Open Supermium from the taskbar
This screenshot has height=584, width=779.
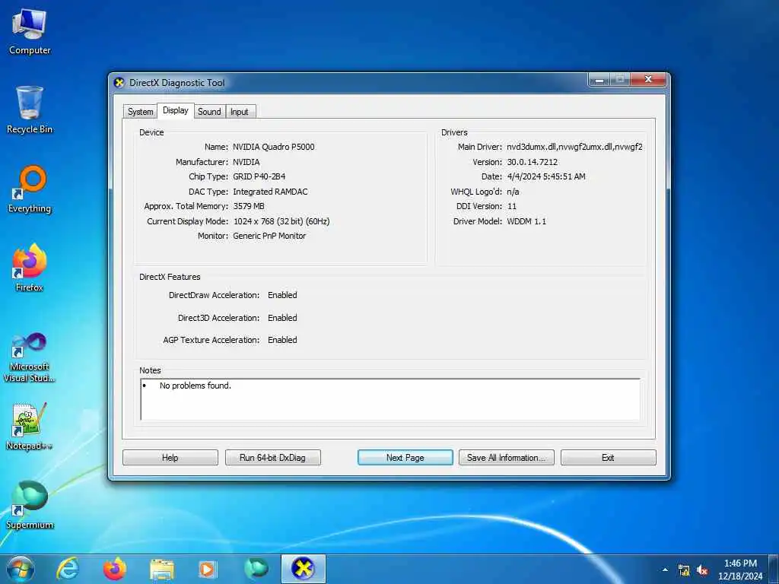tap(256, 569)
